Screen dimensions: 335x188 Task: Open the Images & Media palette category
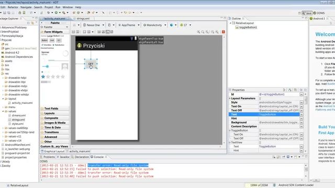coord(54,123)
